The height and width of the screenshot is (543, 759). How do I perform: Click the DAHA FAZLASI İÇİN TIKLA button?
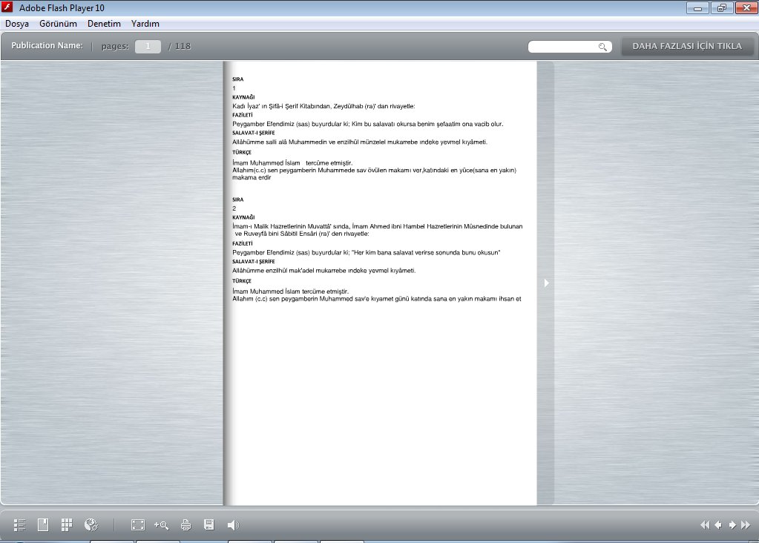(686, 46)
